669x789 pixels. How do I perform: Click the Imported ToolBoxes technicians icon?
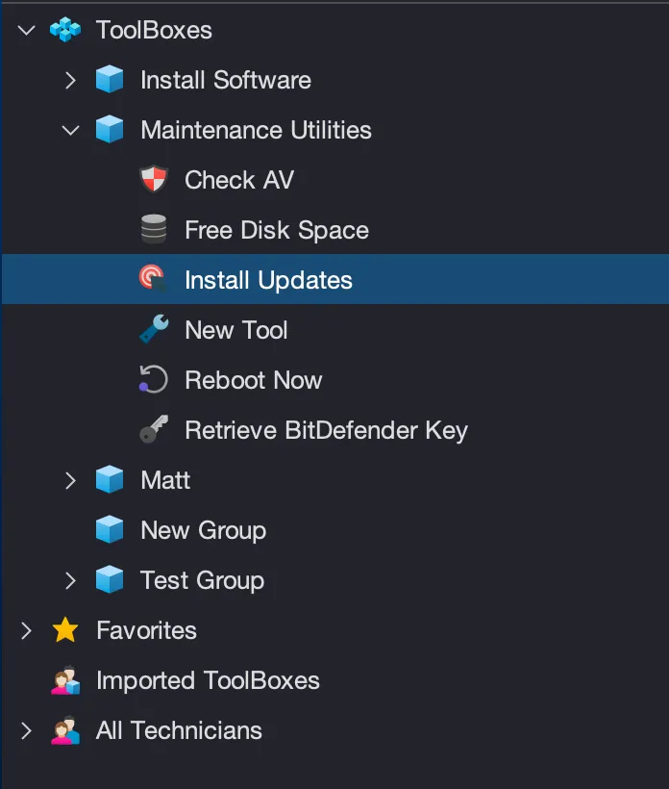[63, 680]
